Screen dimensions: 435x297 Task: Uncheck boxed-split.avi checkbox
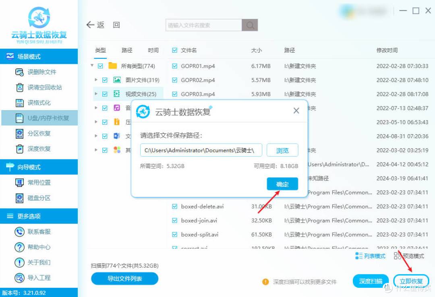[x=174, y=235]
